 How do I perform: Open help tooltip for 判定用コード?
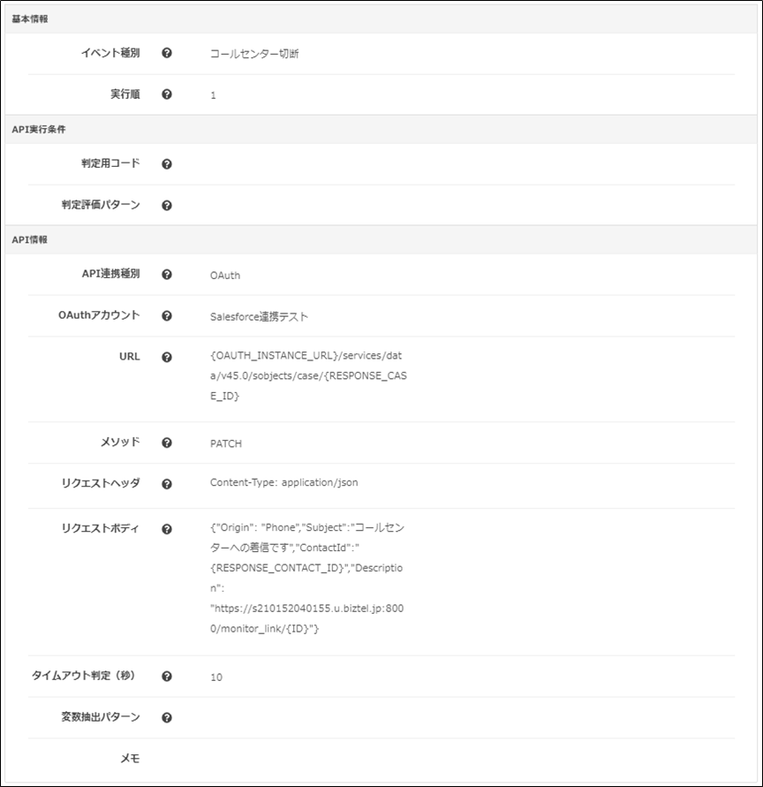[x=167, y=164]
